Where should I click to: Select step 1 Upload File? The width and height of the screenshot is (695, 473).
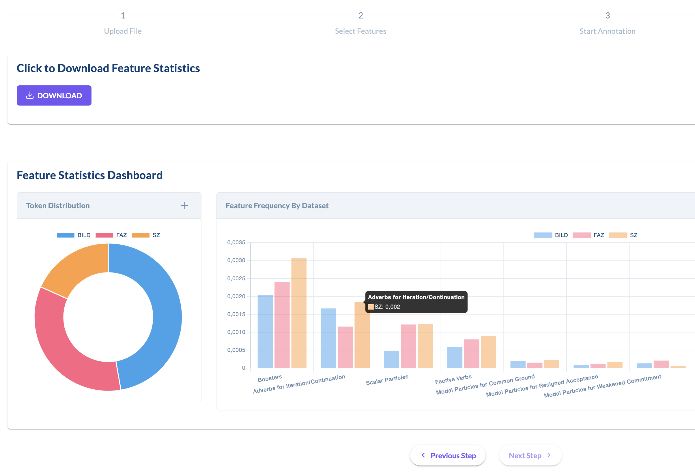[x=123, y=23]
